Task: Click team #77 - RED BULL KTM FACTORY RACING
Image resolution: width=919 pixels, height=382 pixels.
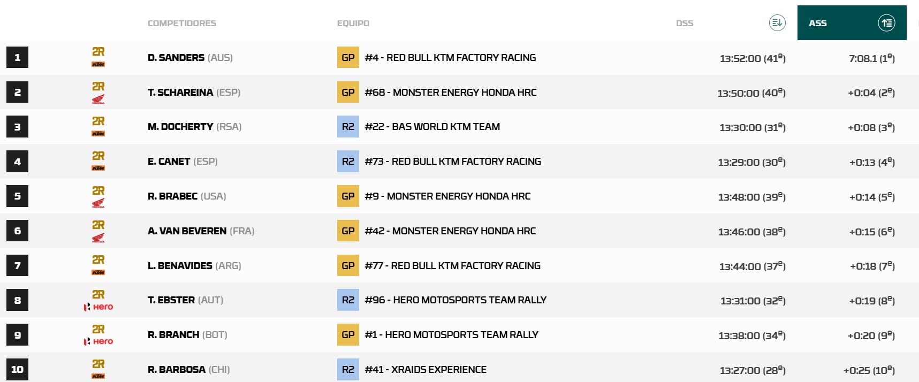Action: point(453,266)
